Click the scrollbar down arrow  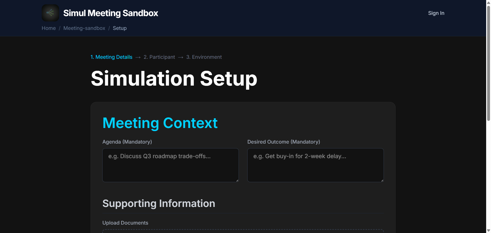pyautogui.click(x=488, y=231)
